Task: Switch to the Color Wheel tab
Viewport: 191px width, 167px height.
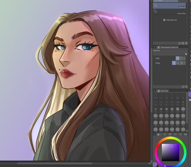Action: tap(158, 134)
